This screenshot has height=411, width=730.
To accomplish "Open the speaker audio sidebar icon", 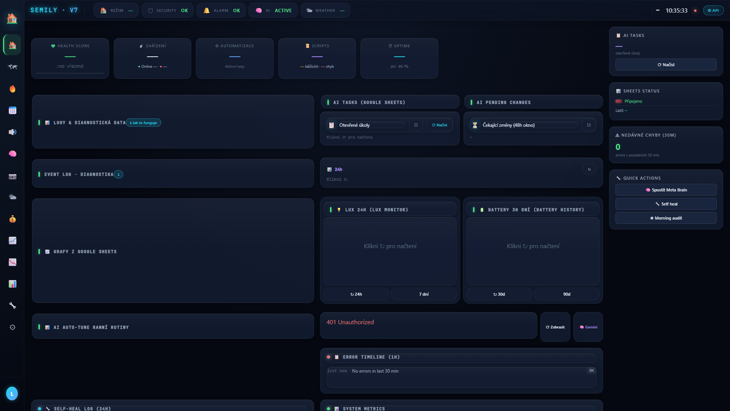I will click(12, 132).
